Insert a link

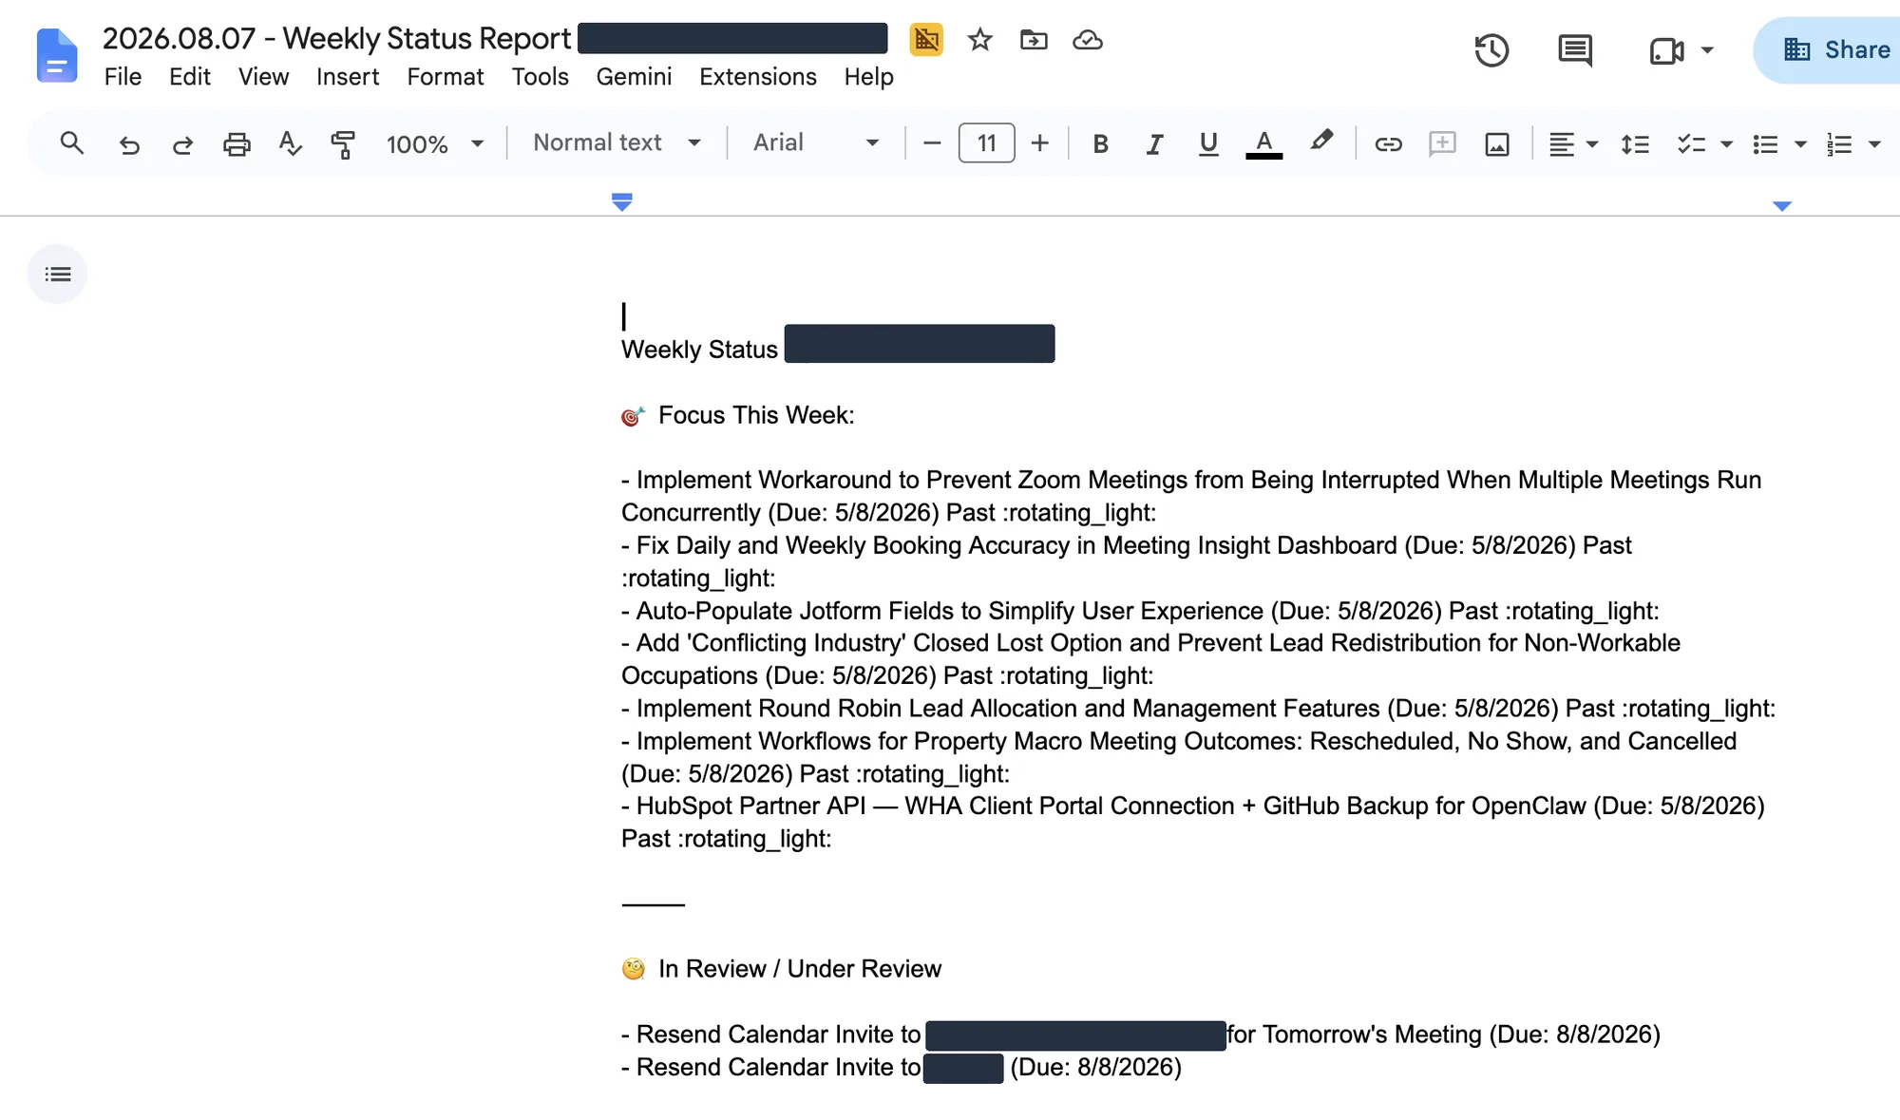(1388, 143)
